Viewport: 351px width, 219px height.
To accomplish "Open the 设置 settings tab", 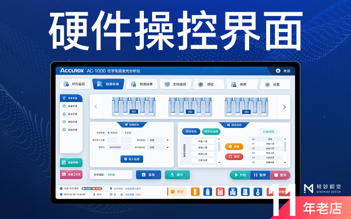I will [275, 85].
